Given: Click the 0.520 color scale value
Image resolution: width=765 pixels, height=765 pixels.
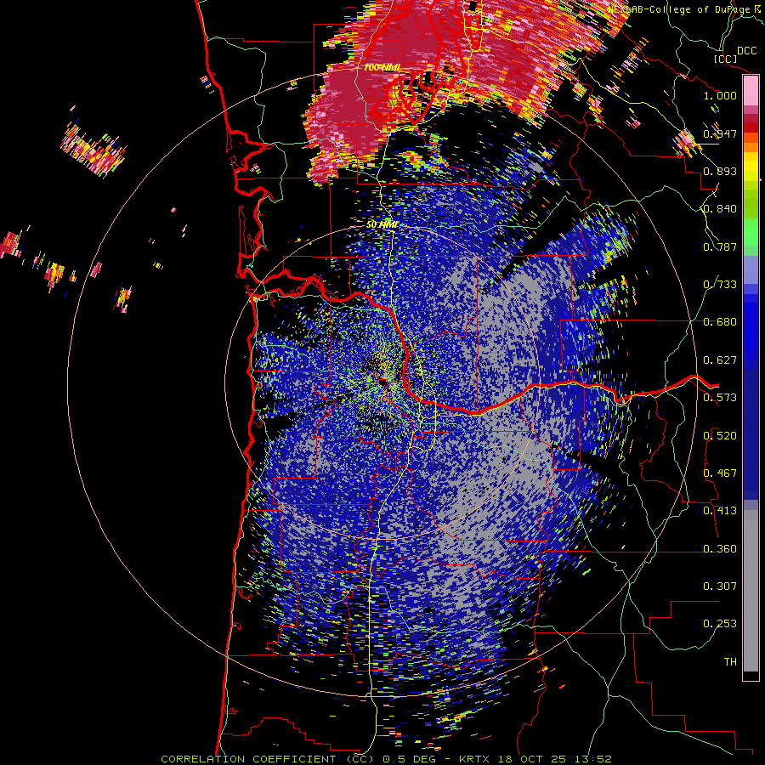Looking at the screenshot, I should [x=720, y=436].
